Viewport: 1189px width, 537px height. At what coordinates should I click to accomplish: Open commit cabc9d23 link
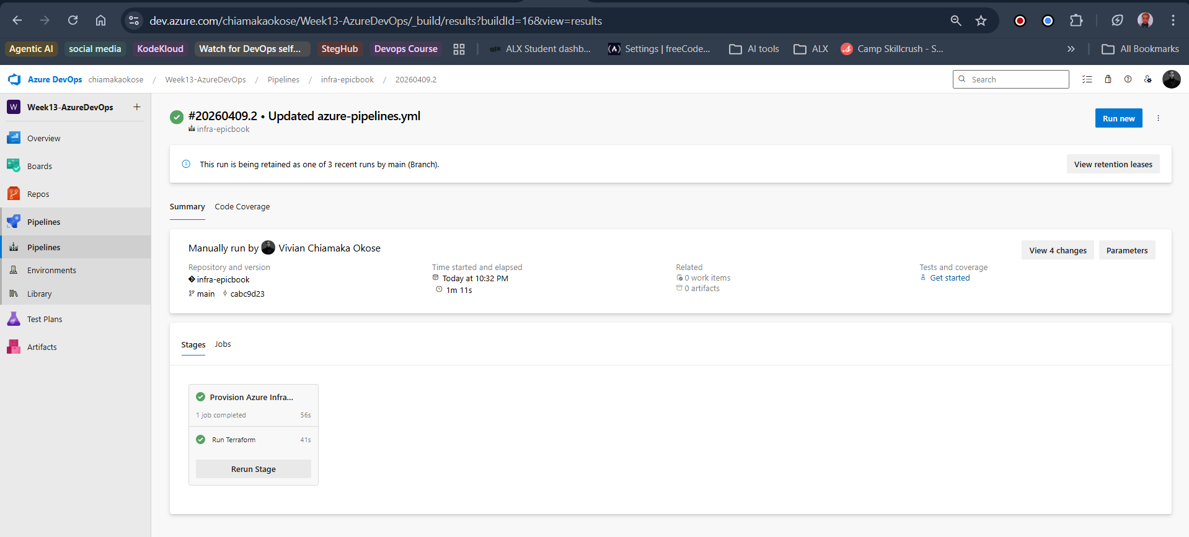(x=247, y=294)
